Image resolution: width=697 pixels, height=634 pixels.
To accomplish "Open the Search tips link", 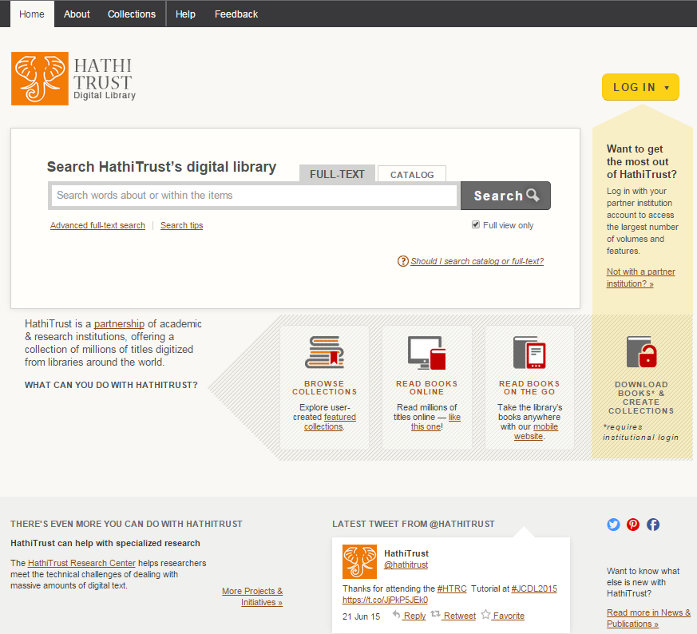I will (x=182, y=225).
